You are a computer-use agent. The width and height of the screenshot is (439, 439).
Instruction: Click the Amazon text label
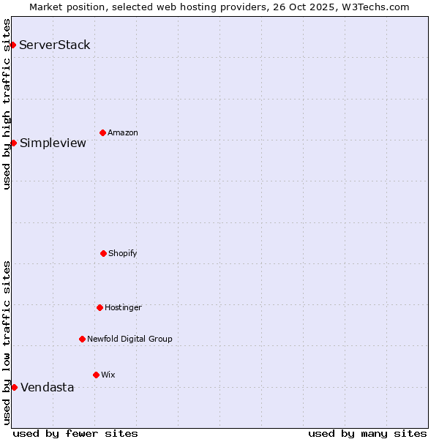[123, 132]
